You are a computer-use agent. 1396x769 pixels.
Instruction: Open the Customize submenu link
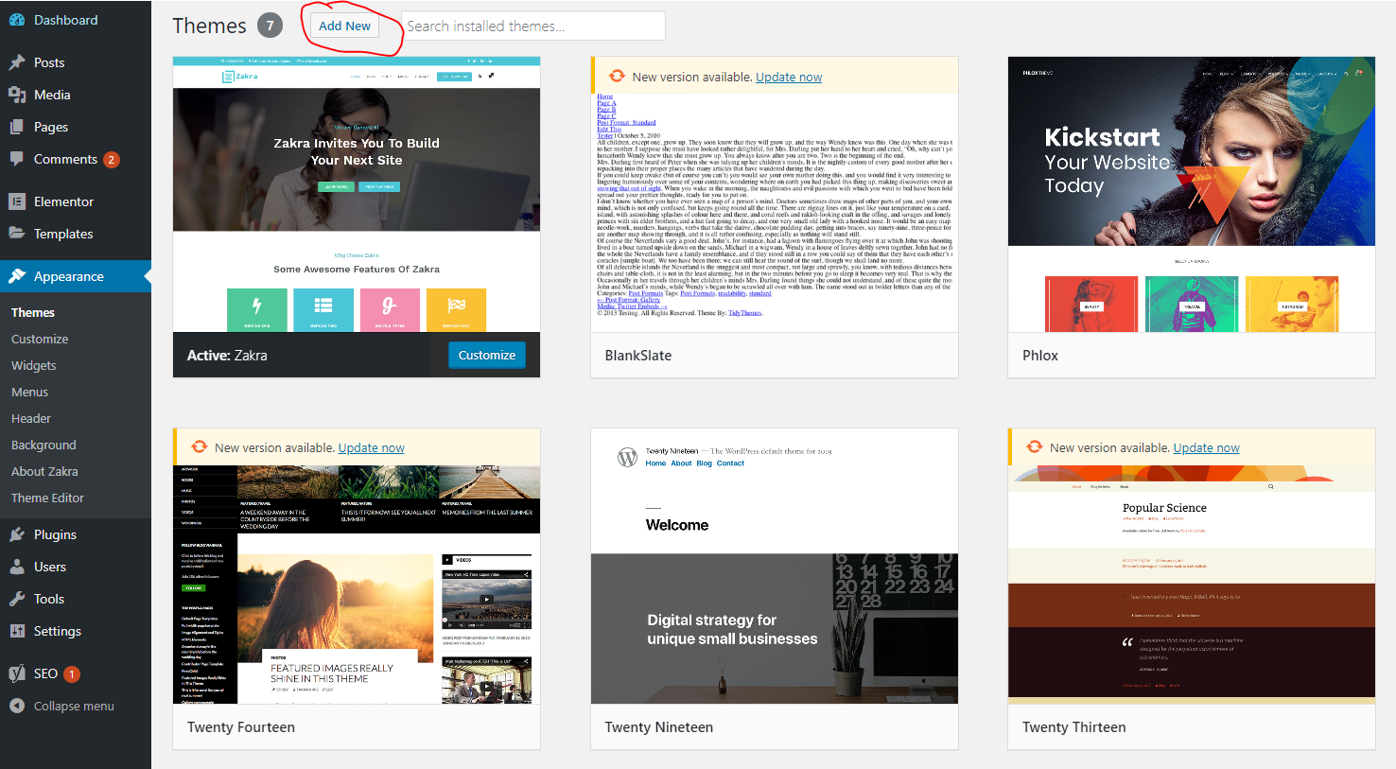click(40, 339)
